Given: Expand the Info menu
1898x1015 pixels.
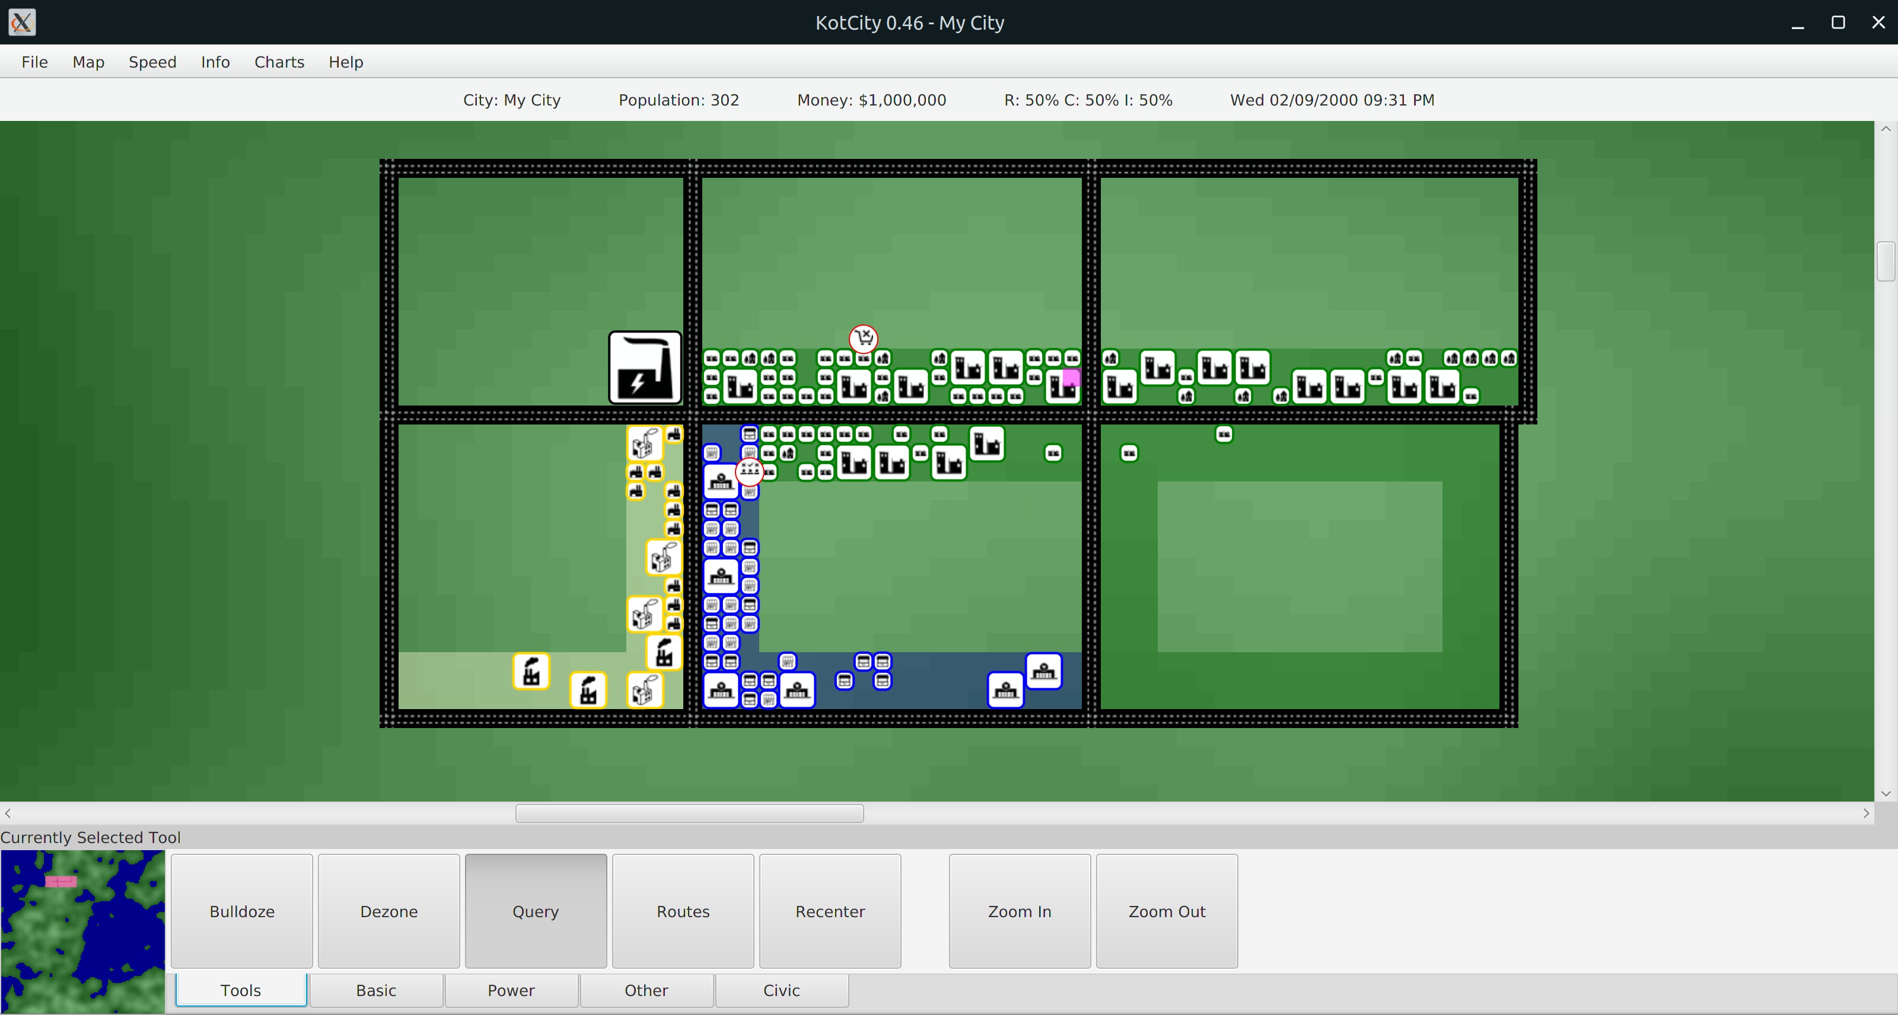Looking at the screenshot, I should (x=215, y=62).
